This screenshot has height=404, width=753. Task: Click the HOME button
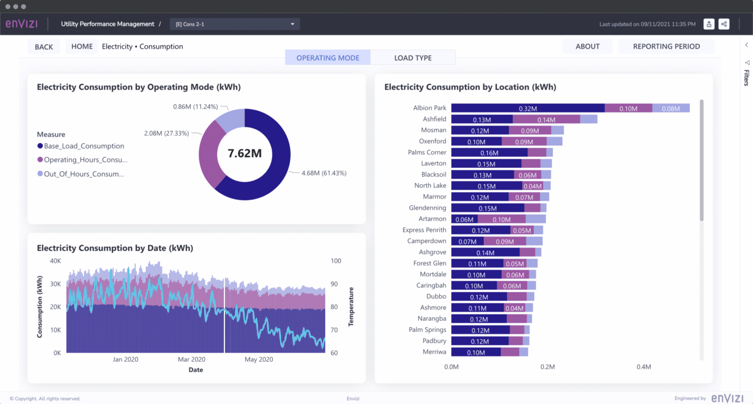pyautogui.click(x=81, y=46)
